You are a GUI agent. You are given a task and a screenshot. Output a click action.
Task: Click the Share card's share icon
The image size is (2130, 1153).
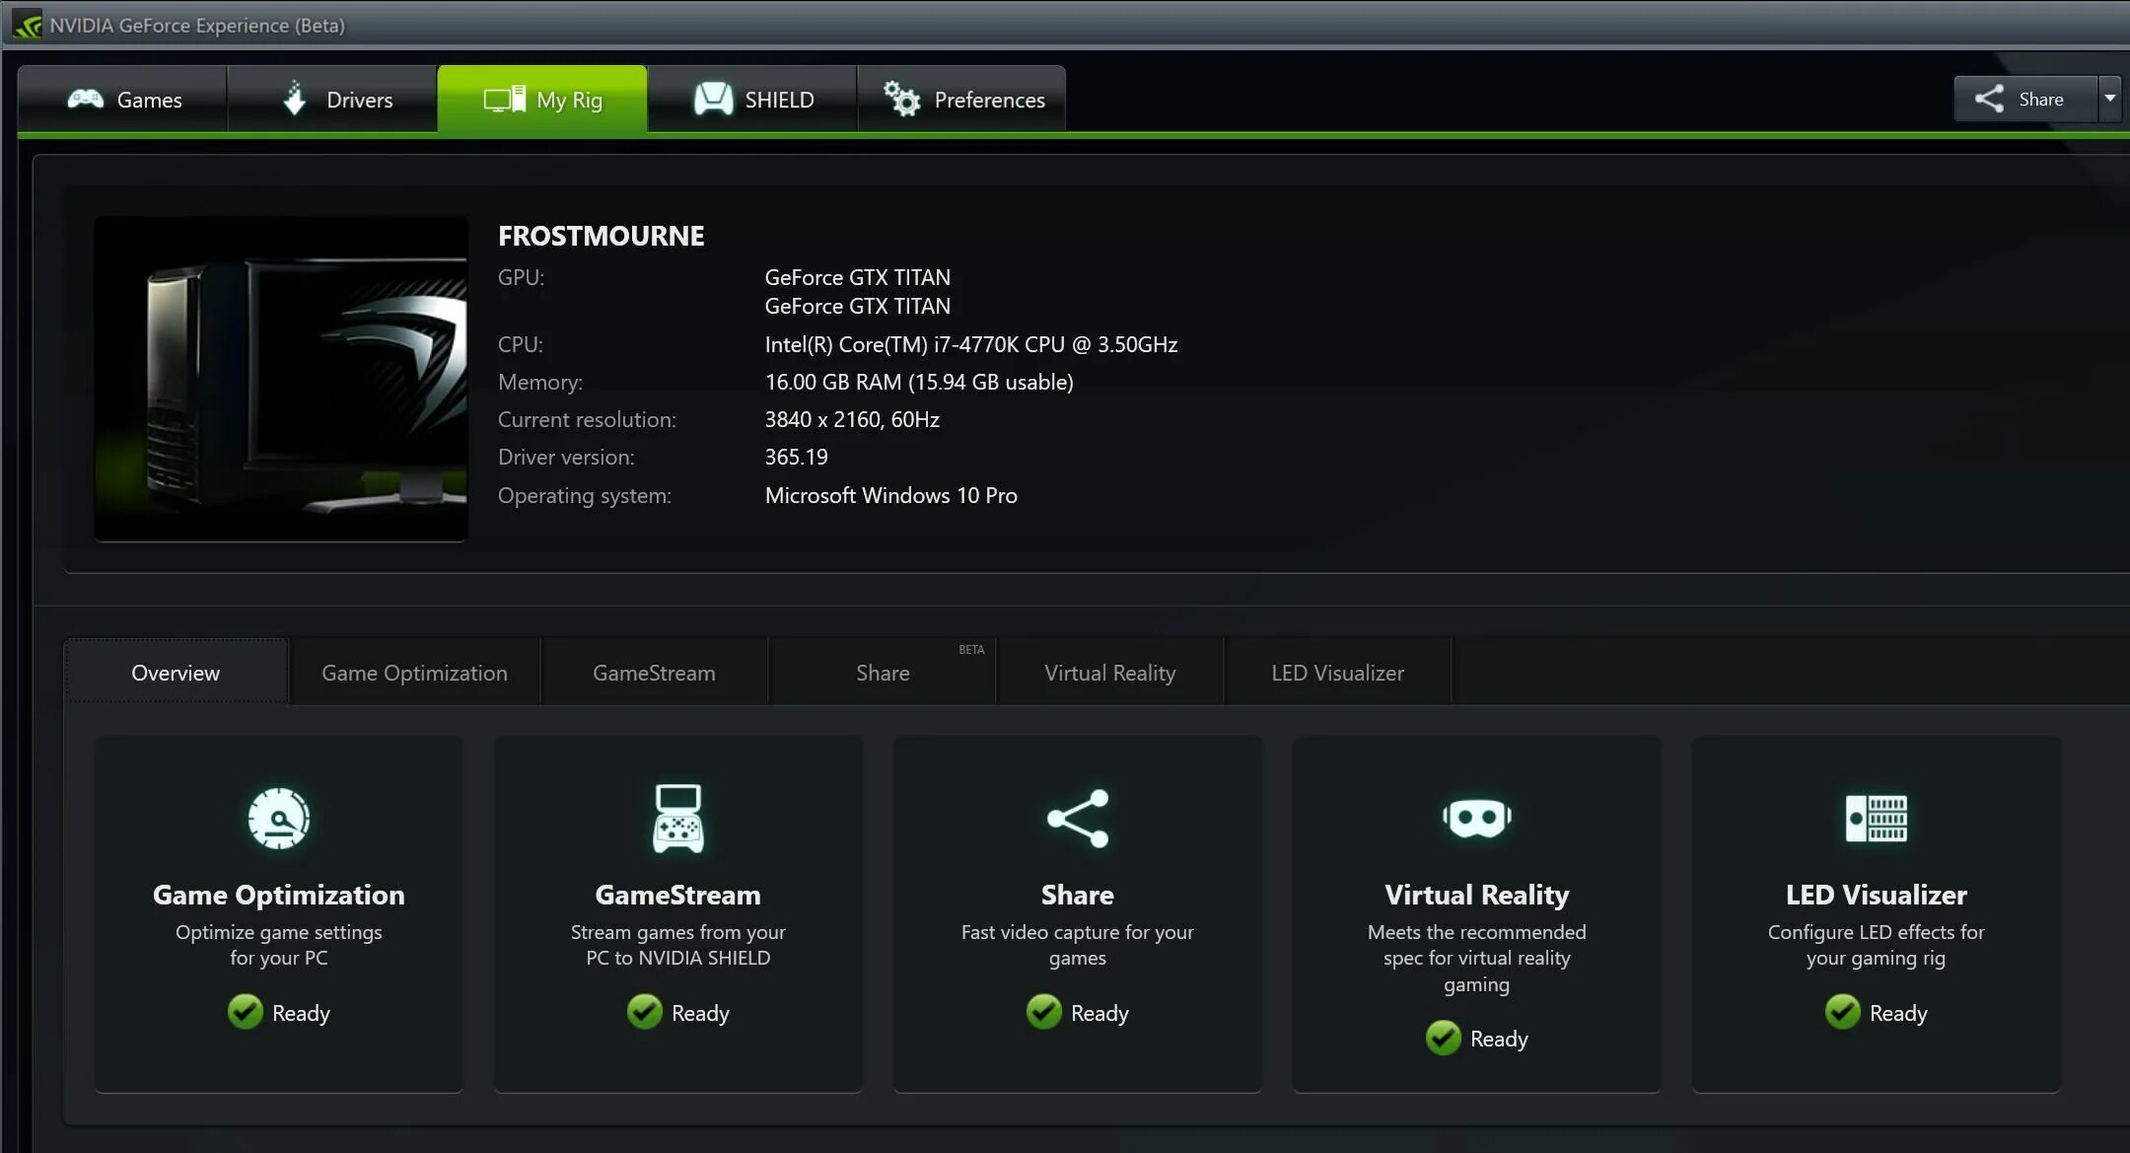click(1078, 818)
